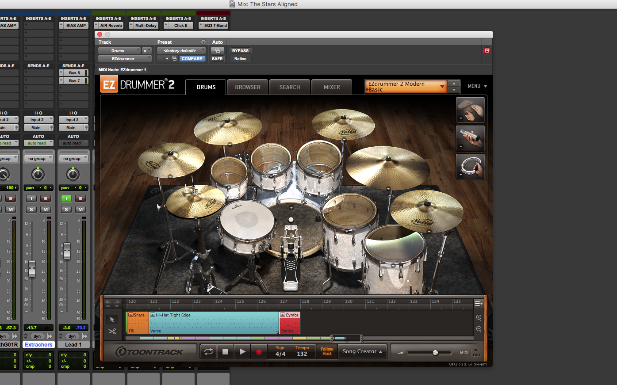Open the Click II insert

point(178,26)
